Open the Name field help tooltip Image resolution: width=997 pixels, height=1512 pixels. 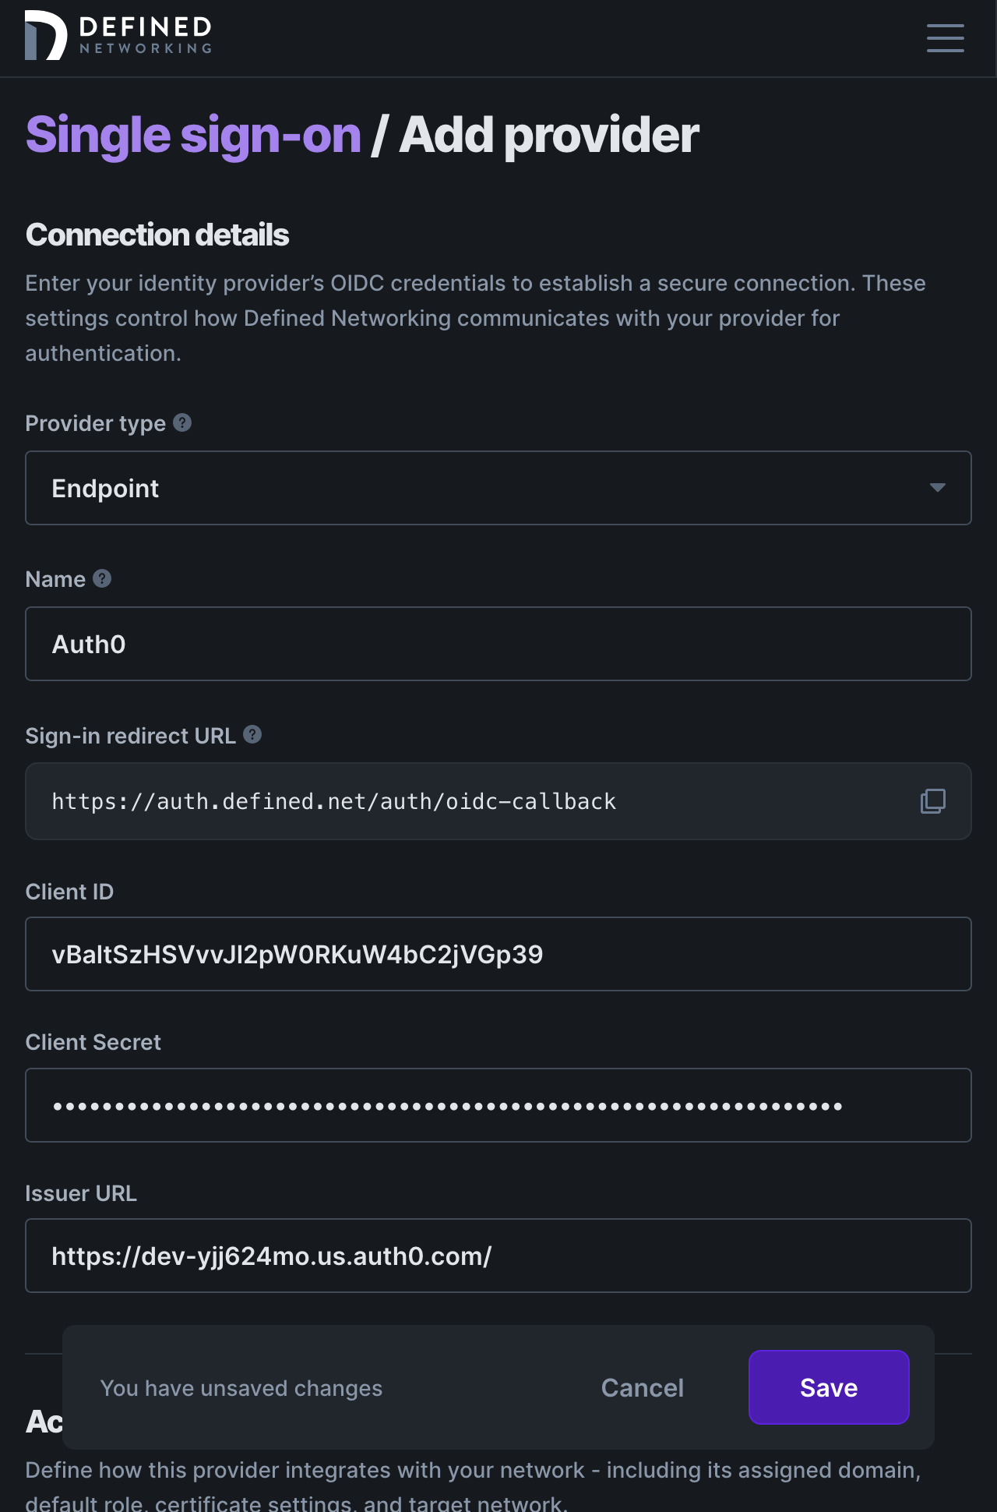pyautogui.click(x=101, y=578)
